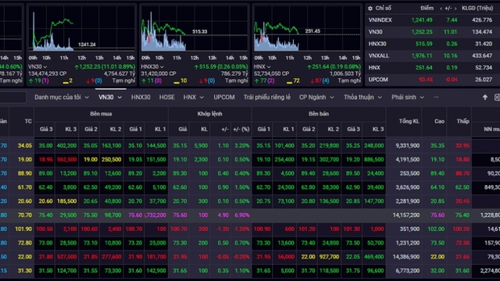Switch to the HNX30 tab
Image resolution: width=500 pixels, height=281 pixels.
[141, 97]
